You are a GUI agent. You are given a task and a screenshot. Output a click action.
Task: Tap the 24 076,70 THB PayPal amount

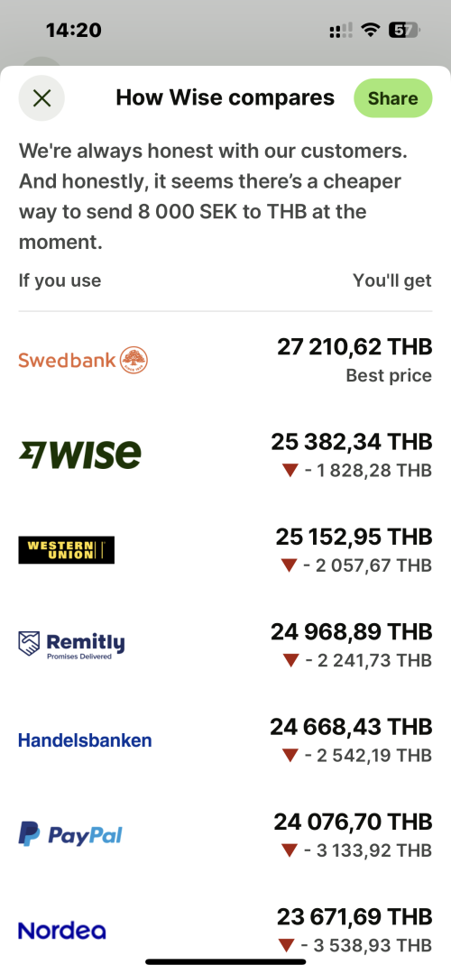(x=353, y=822)
